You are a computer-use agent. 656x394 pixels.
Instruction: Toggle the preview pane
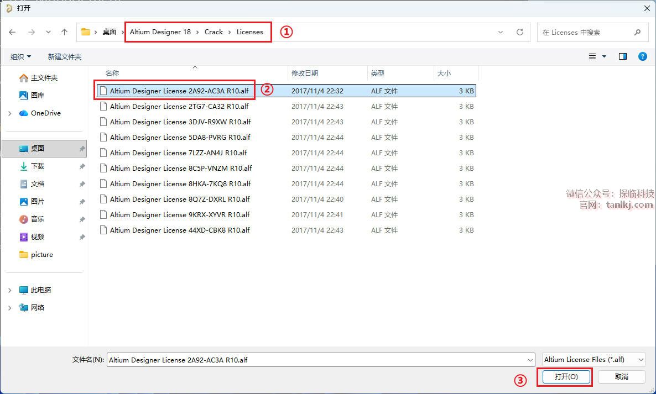(x=622, y=56)
